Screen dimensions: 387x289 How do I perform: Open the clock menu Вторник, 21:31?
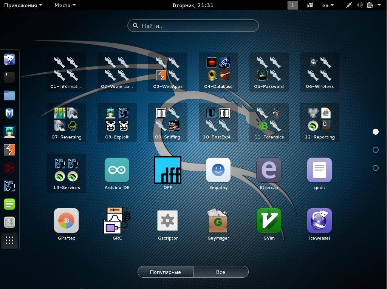pos(193,5)
